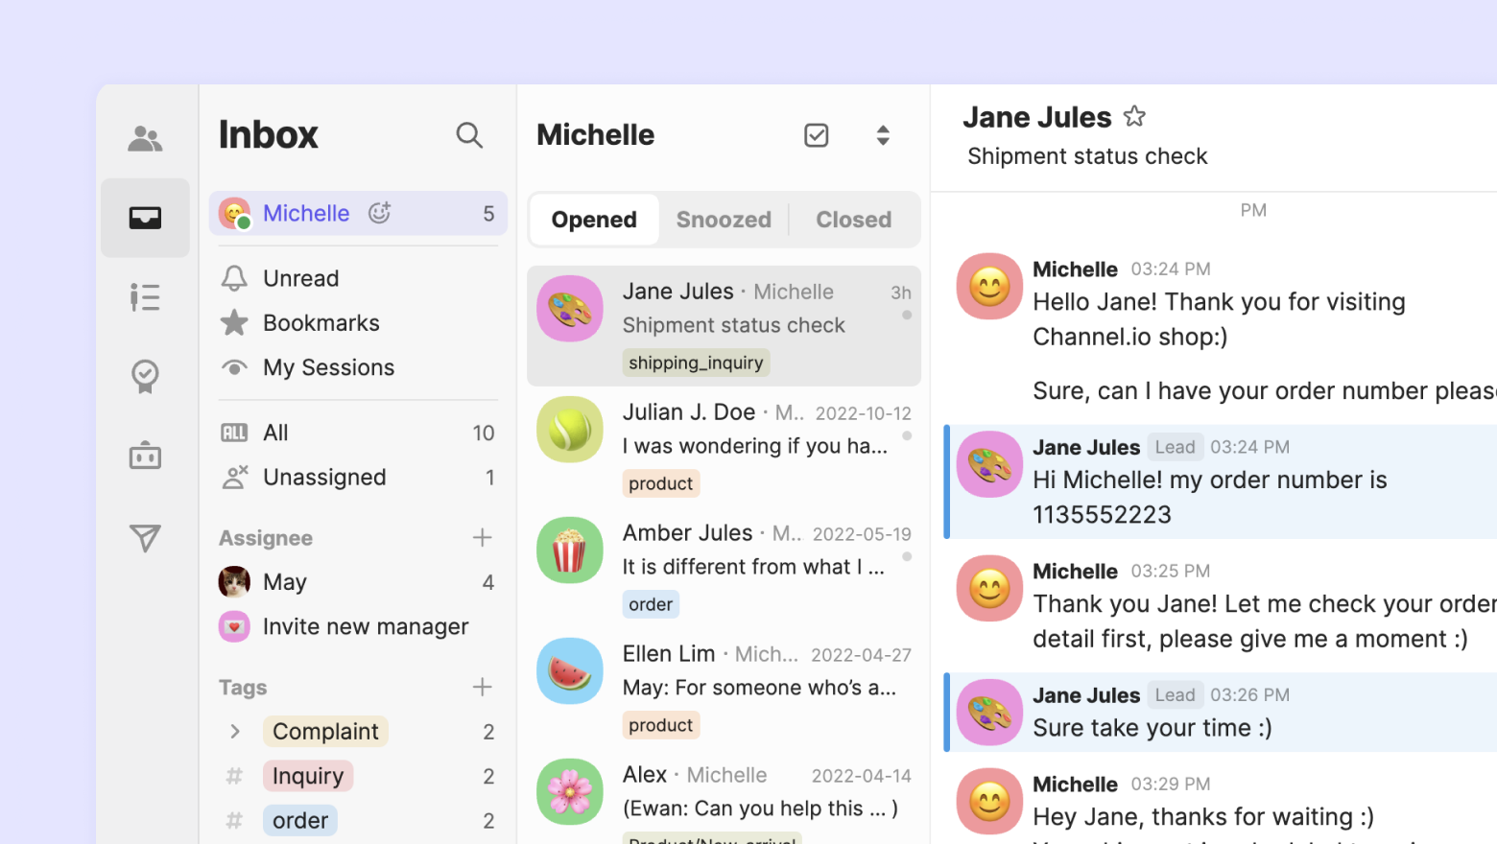Click the Inbox heading

pos(269,135)
